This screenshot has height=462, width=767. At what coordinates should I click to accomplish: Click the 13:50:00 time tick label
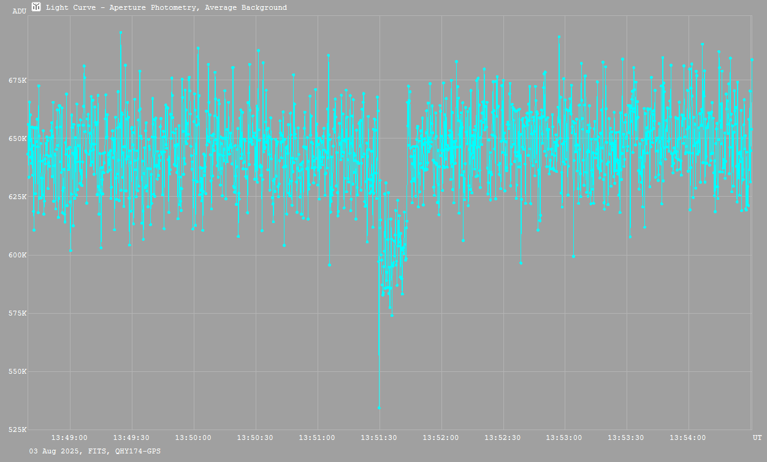pos(193,437)
